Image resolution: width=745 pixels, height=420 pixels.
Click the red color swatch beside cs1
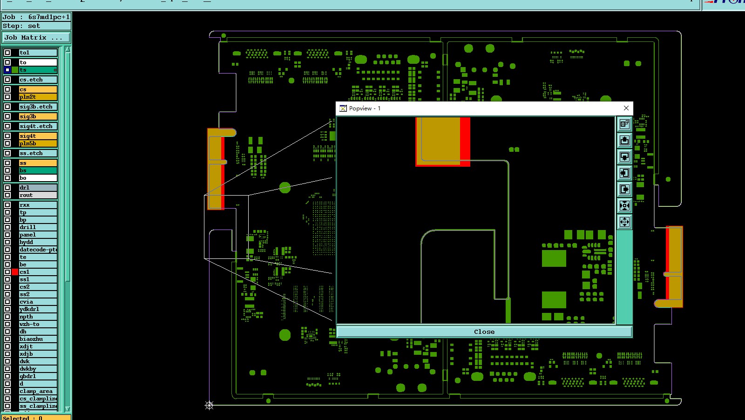pos(15,272)
